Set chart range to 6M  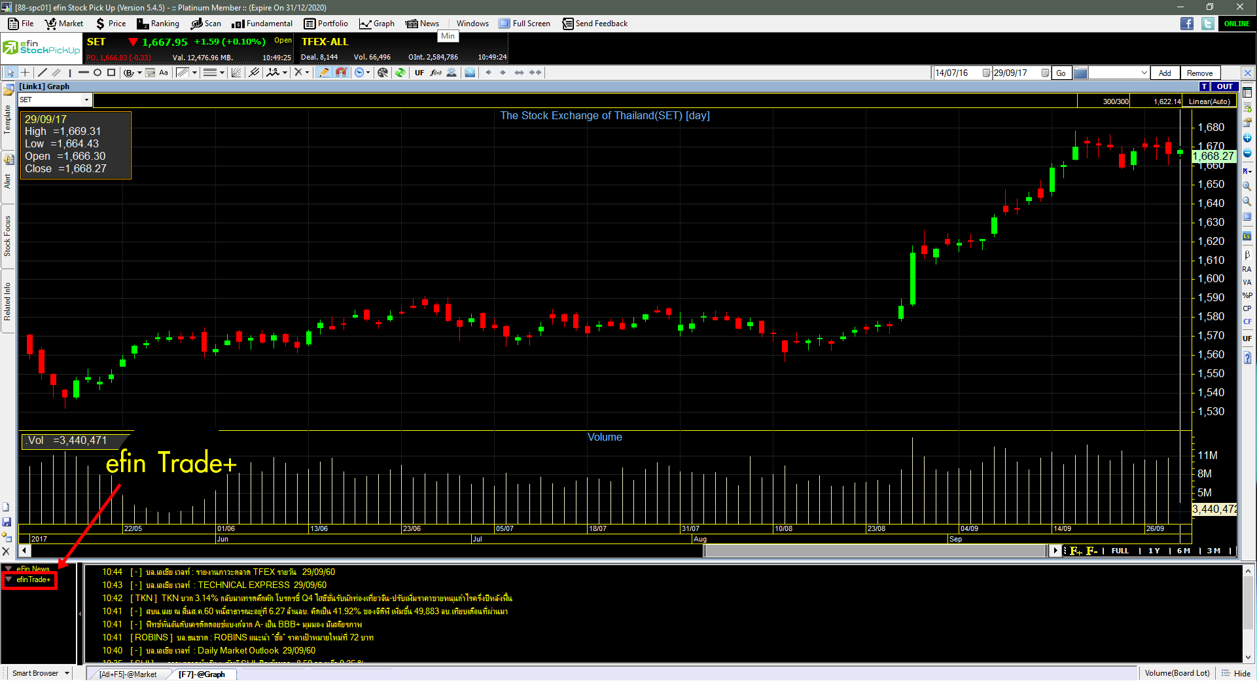[x=1184, y=551]
